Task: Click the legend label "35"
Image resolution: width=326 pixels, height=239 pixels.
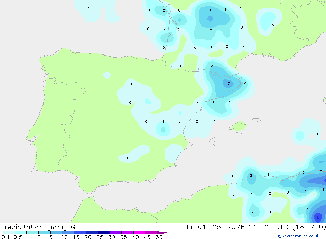Action: coord(124,237)
